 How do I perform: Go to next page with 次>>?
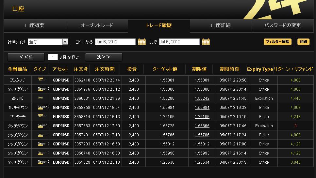tap(104, 57)
